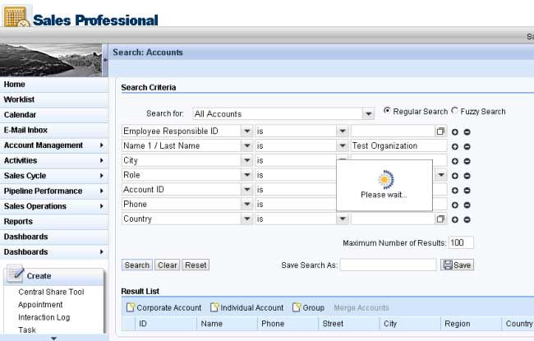Open the Role value dropdown arrow
Viewport: 534px width, 341px height.
[x=441, y=175]
